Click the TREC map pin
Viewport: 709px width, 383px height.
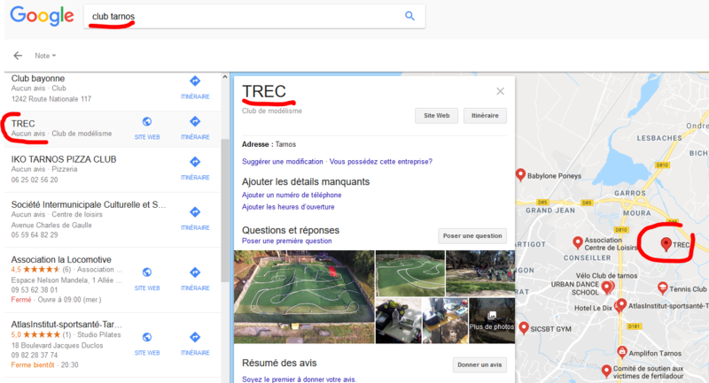(x=666, y=244)
